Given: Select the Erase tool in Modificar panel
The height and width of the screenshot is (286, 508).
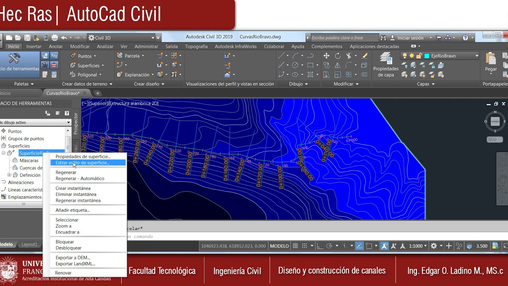Looking at the screenshot, I should pyautogui.click(x=364, y=56).
